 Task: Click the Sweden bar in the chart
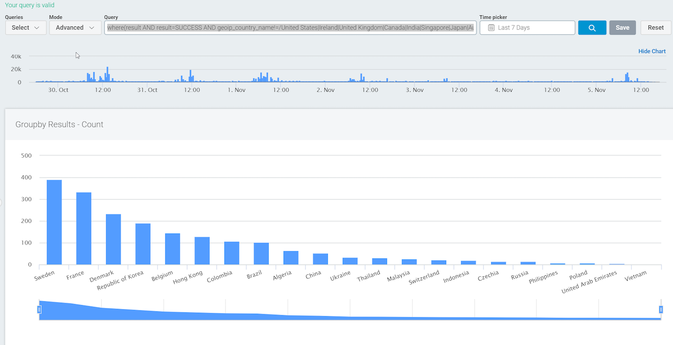pyautogui.click(x=54, y=222)
